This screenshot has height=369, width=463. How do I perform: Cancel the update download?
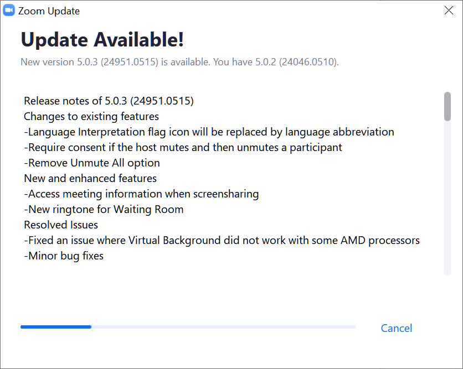396,328
